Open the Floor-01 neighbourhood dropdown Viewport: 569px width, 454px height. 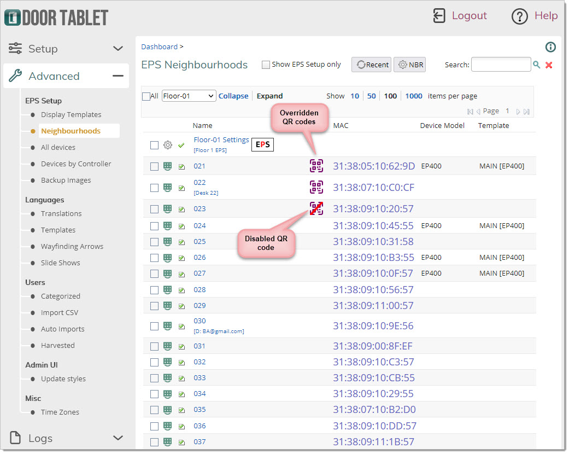[189, 96]
